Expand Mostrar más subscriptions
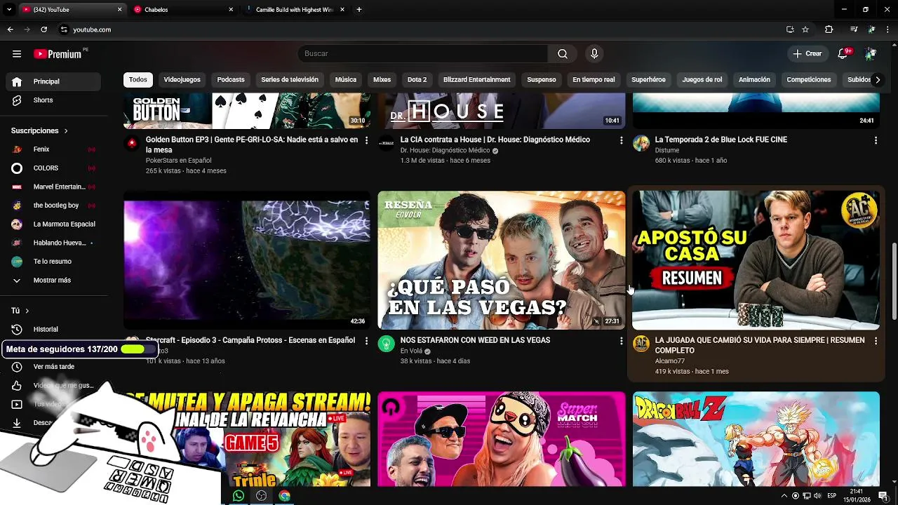The width and height of the screenshot is (898, 505). coord(54,281)
